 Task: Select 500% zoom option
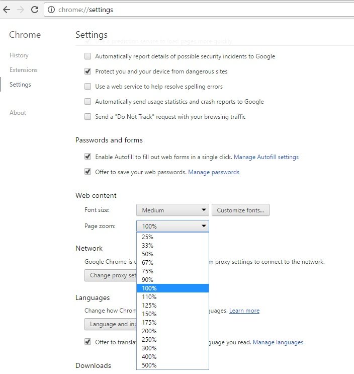click(x=172, y=365)
